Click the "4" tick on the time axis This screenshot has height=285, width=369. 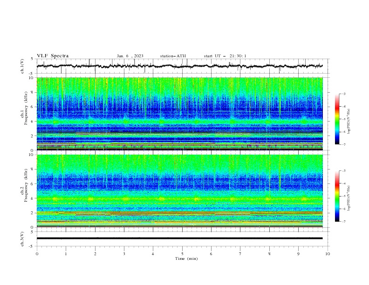pyautogui.click(x=153, y=254)
